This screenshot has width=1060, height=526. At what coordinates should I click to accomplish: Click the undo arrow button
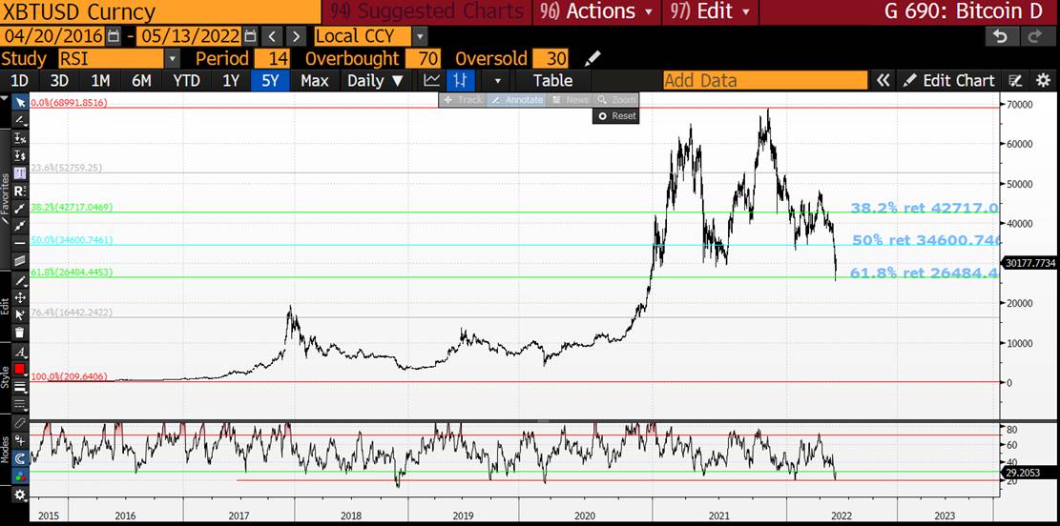click(x=1001, y=36)
